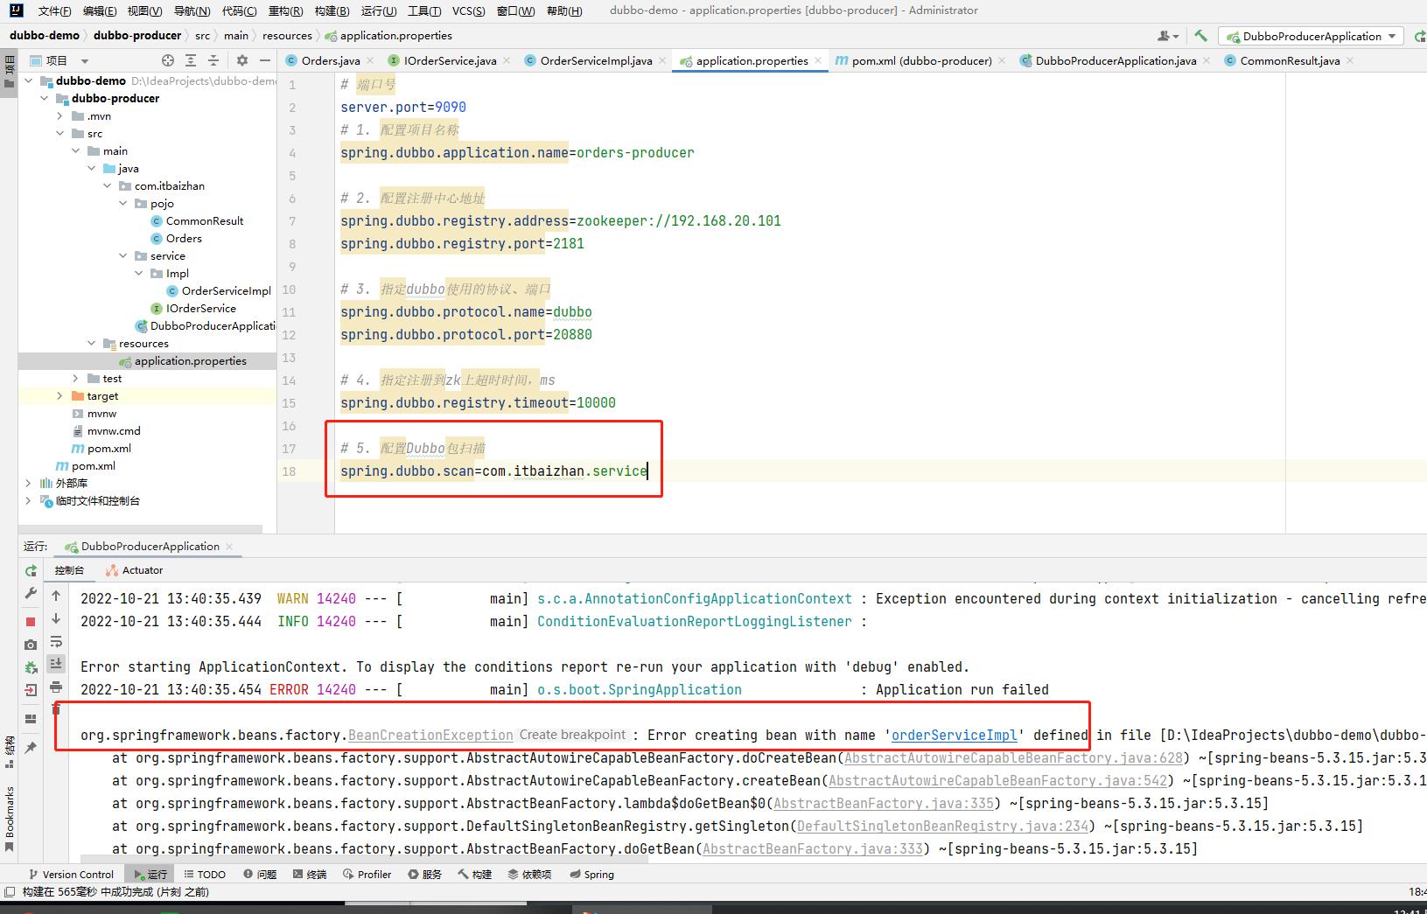Expand the test folder
1427x914 pixels.
click(x=75, y=378)
